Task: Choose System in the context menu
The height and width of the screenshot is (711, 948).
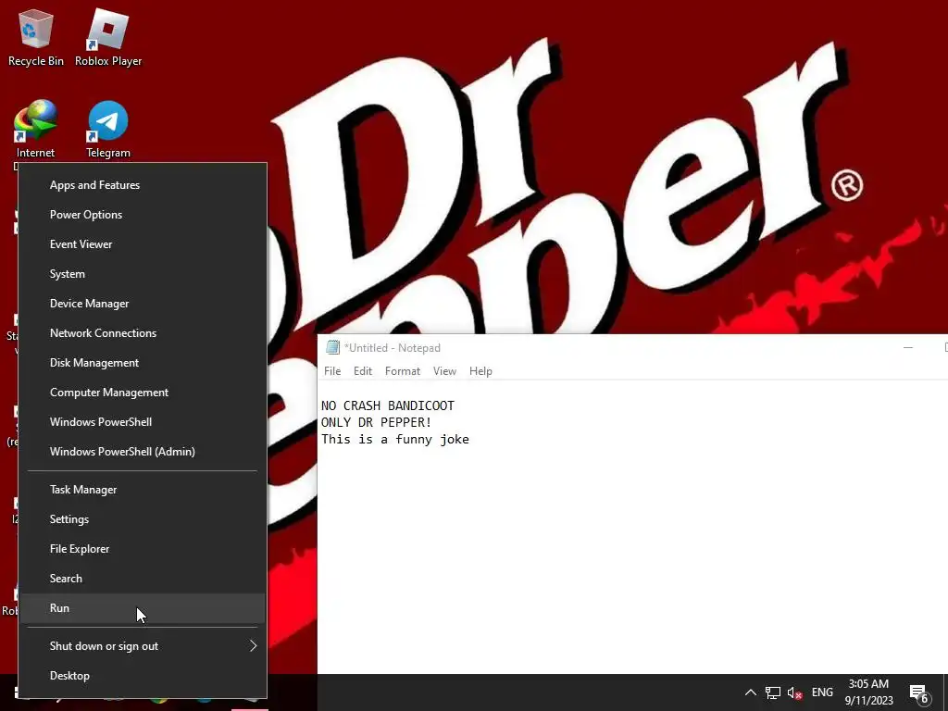Action: (143, 274)
